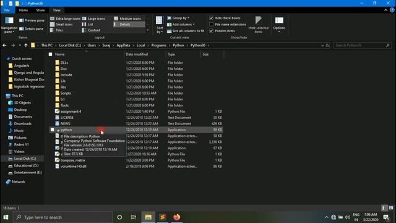Expand the address bar history dropdown
Image resolution: width=396 pixels, height=223 pixels.
click(322, 45)
